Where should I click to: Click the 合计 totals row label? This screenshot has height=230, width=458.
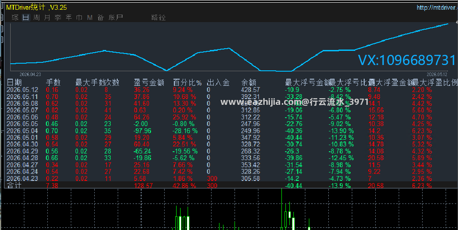(x=14, y=185)
